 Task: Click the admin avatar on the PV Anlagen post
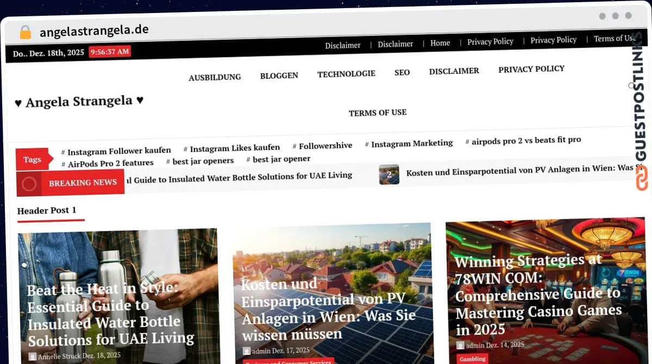tap(247, 351)
